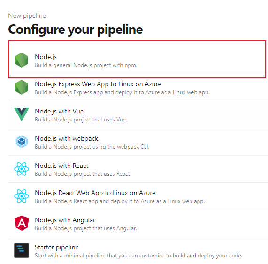Image resolution: width=268 pixels, height=264 pixels.
Task: Select Node.js React Web App to Linux on Azure
Action: pos(95,193)
